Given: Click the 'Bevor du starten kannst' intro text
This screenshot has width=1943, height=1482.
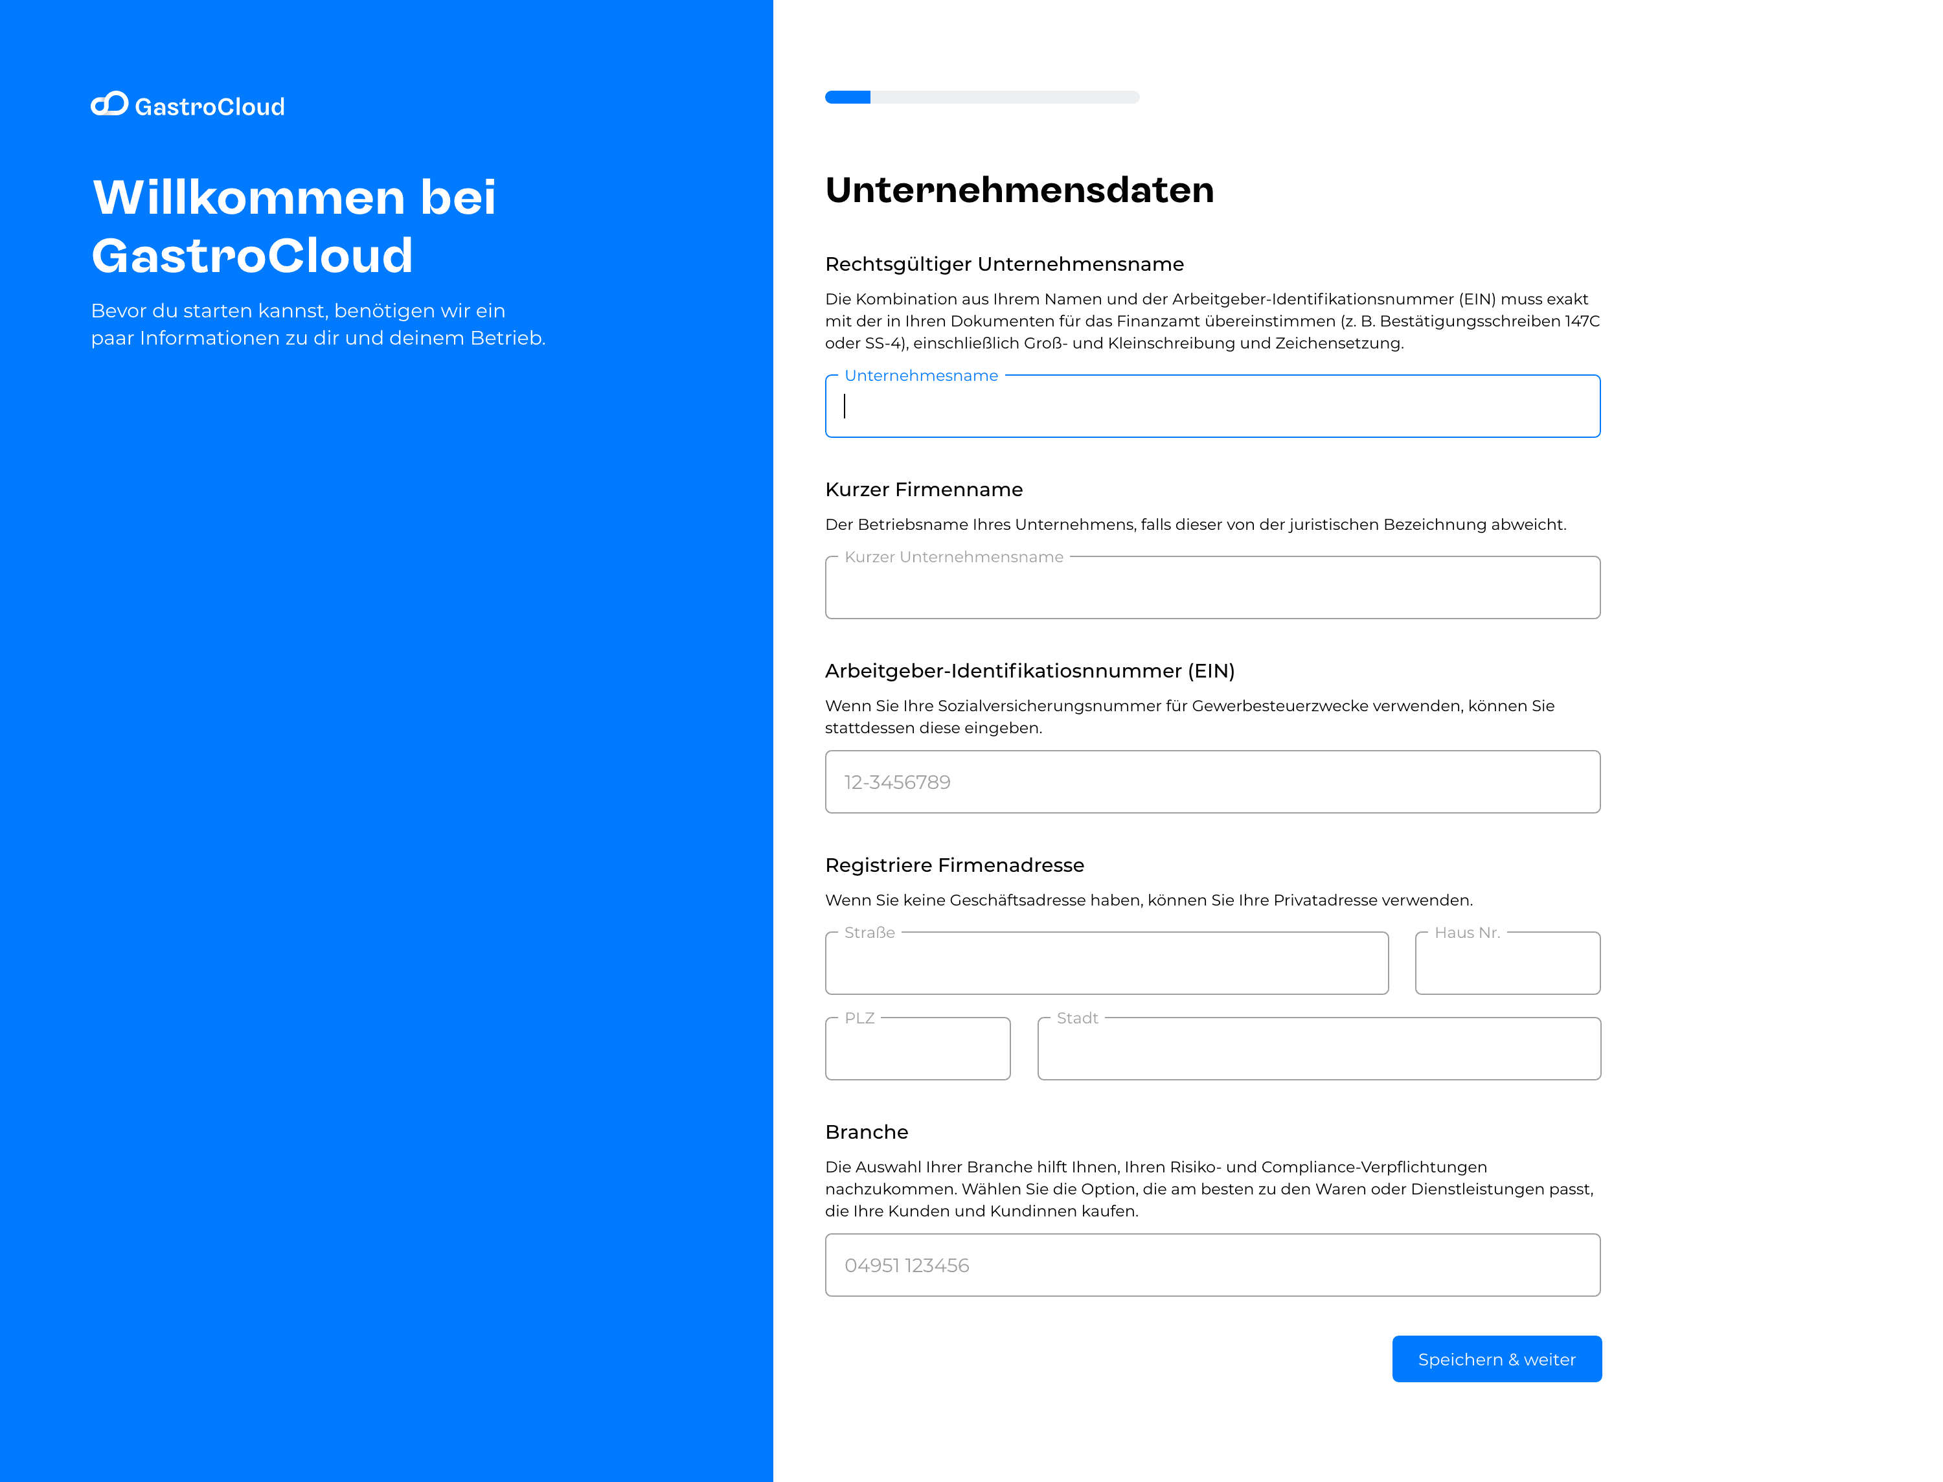Looking at the screenshot, I should coord(317,325).
